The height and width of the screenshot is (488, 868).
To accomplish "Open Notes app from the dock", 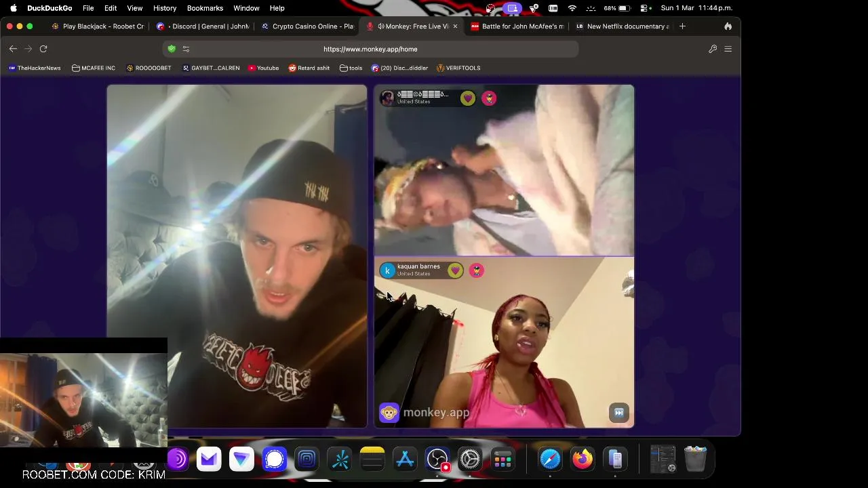I will [372, 460].
